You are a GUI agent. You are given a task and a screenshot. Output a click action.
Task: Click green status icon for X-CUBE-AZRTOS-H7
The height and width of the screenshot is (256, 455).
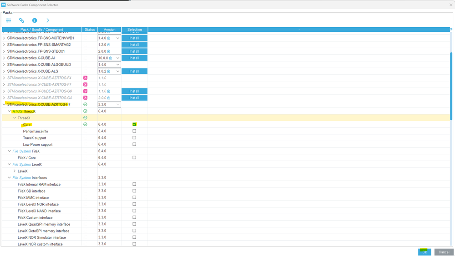(85, 104)
